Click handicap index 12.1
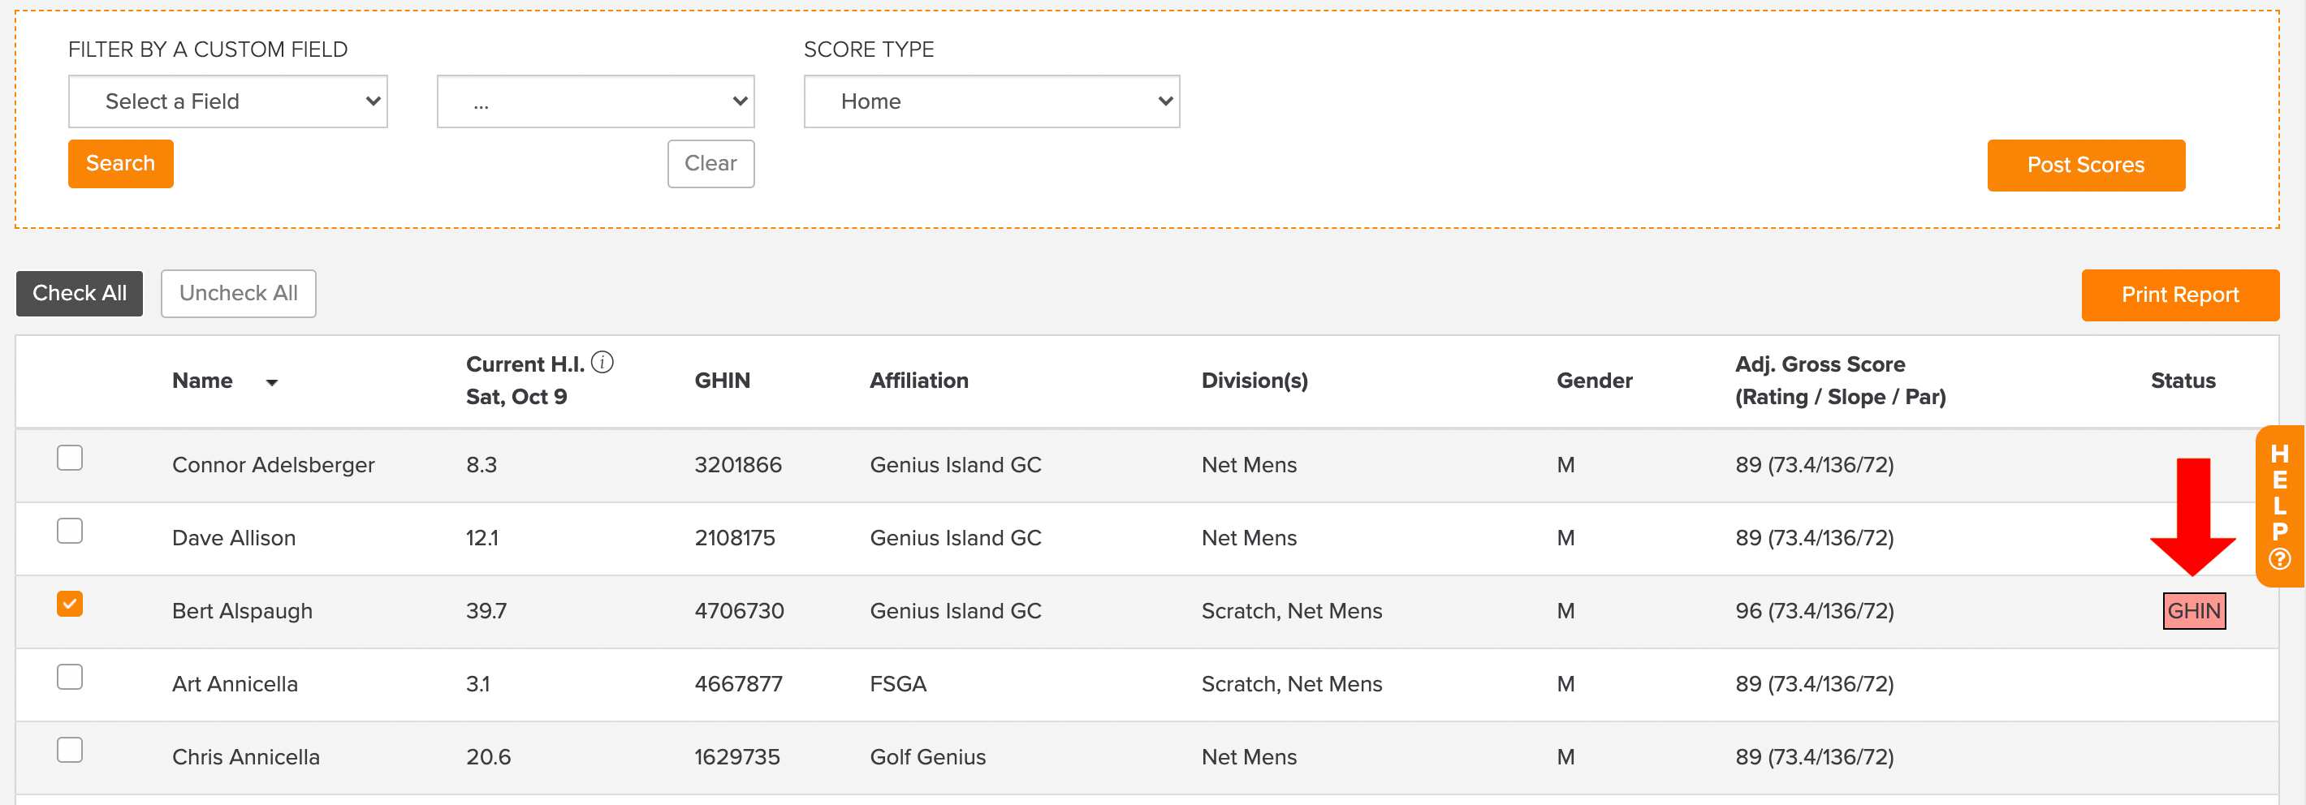The image size is (2306, 805). coord(481,539)
